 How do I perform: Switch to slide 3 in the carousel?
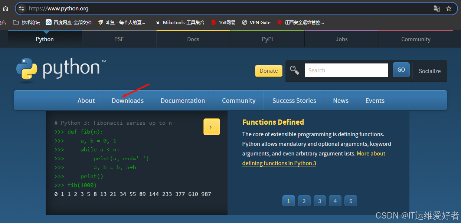(320, 201)
